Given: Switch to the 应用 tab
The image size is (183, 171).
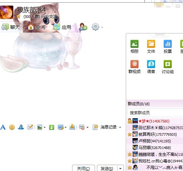Looking at the screenshot, I should point(62,27).
